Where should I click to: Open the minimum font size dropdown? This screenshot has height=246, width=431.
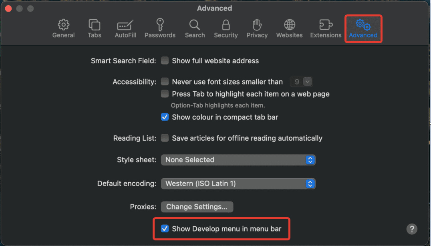coord(301,82)
